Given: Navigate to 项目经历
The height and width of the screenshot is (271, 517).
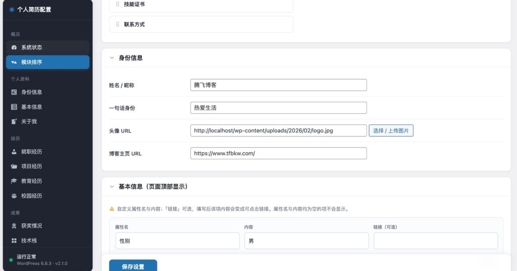Looking at the screenshot, I should tap(47, 166).
